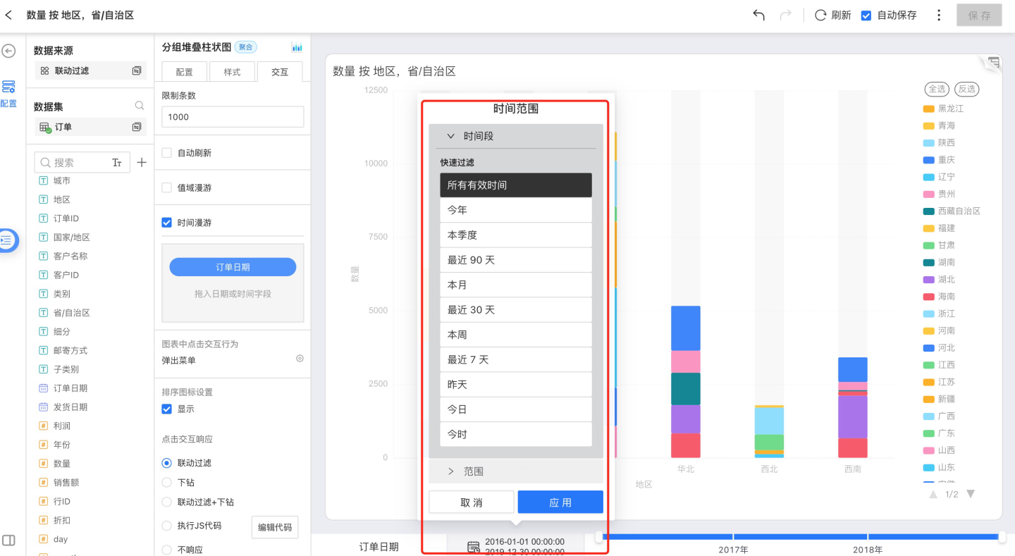Click the chart type icon beside 分组堆叠柱状图
Image resolution: width=1015 pixels, height=556 pixels.
[297, 47]
